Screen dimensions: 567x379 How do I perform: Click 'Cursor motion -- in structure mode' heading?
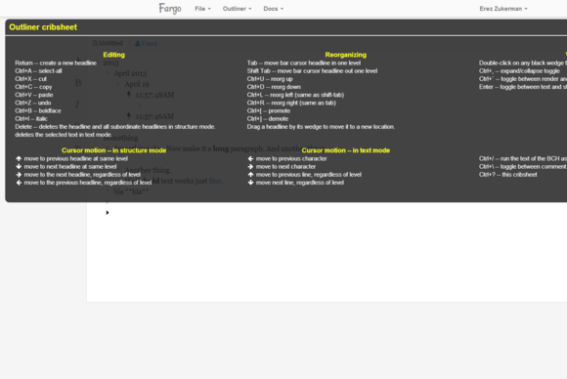tap(113, 150)
